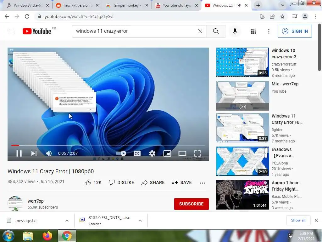Toggle theater mode
Viewport: 322px width, 242px height.
pyautogui.click(x=182, y=153)
